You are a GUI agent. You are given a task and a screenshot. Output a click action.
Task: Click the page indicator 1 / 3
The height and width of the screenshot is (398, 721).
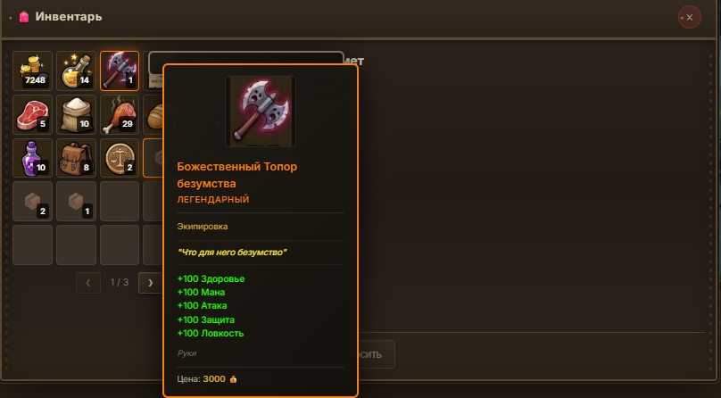click(119, 282)
